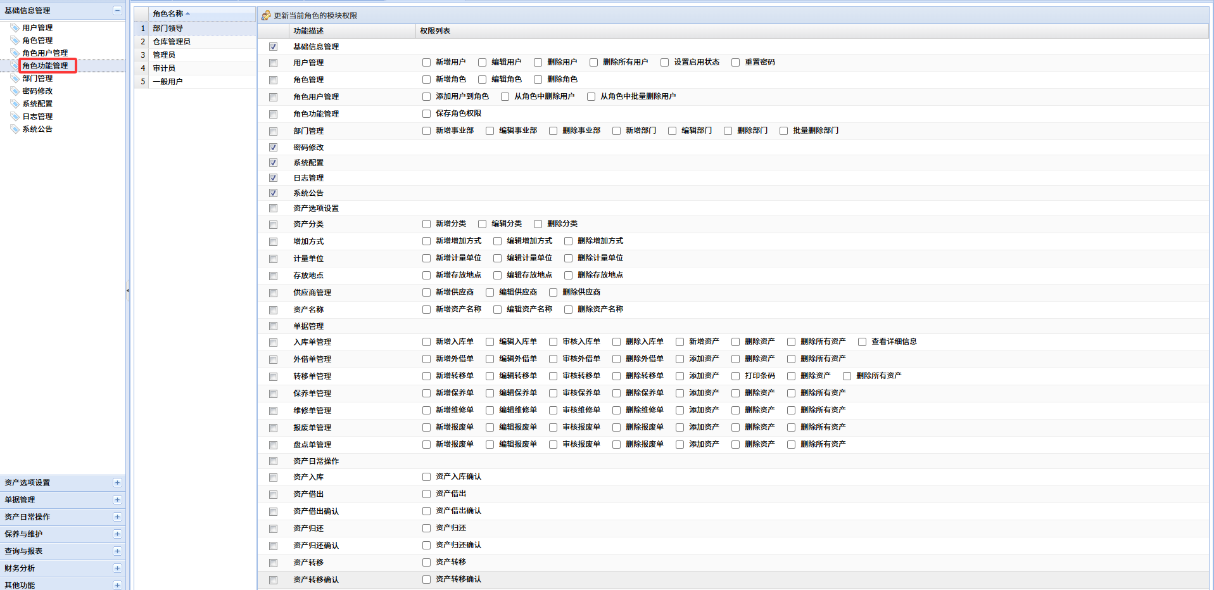The width and height of the screenshot is (1214, 590).
Task: Select the 一般用户 role row
Action: click(x=195, y=82)
